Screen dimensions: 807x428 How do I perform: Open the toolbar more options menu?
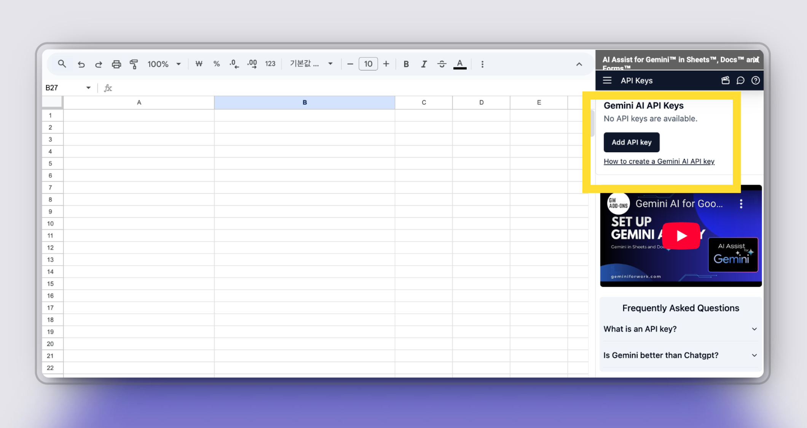[x=482, y=64]
